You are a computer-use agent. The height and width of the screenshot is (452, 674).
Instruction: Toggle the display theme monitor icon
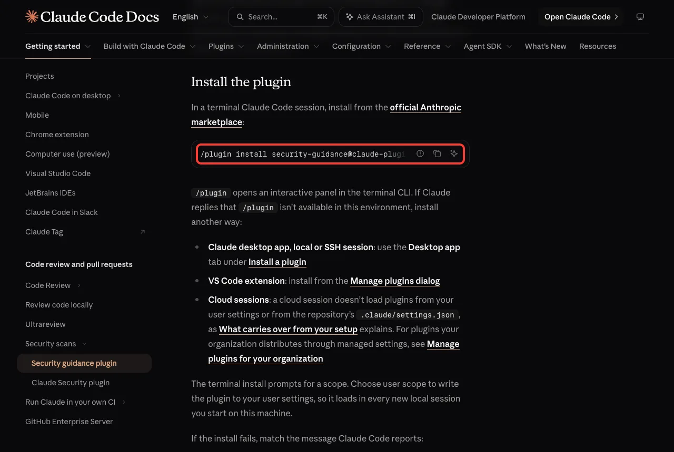pos(640,17)
